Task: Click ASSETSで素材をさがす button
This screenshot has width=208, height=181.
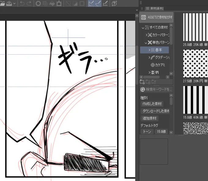Action: [156, 17]
